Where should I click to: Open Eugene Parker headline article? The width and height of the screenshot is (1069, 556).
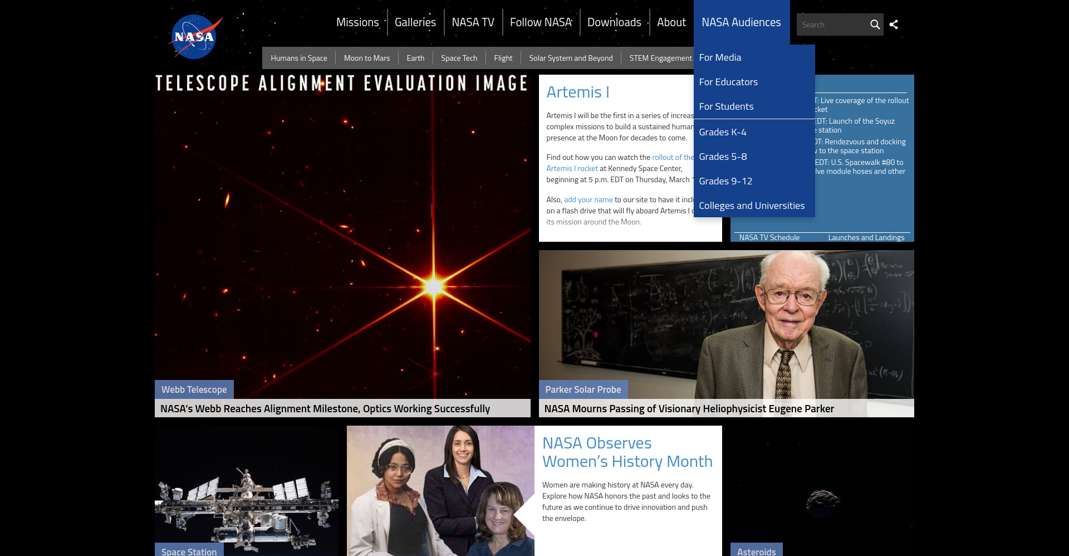point(689,408)
